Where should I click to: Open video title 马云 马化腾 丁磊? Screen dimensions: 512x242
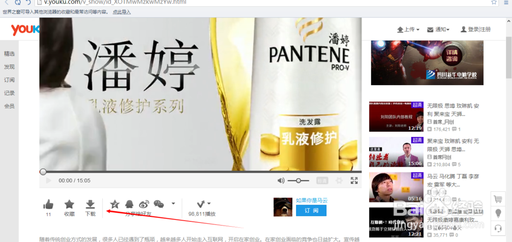tap(453, 180)
